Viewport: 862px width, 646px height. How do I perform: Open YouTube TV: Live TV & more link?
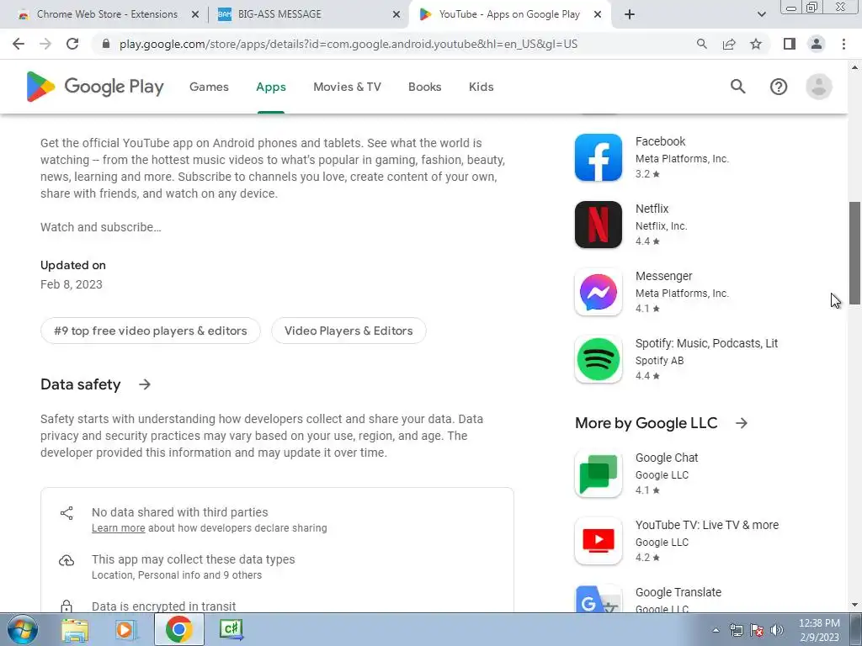point(707,525)
